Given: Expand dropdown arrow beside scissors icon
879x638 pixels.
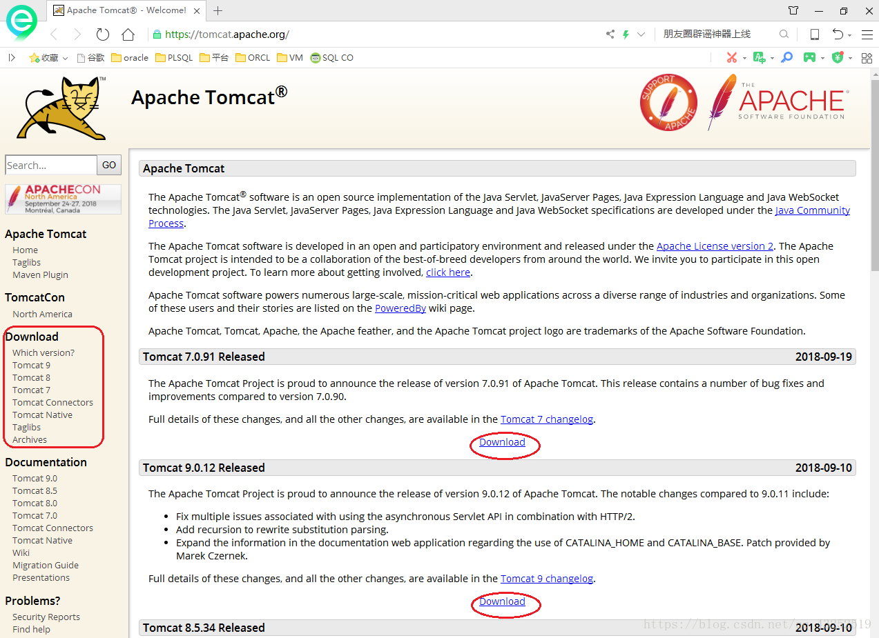Looking at the screenshot, I should click(x=744, y=59).
